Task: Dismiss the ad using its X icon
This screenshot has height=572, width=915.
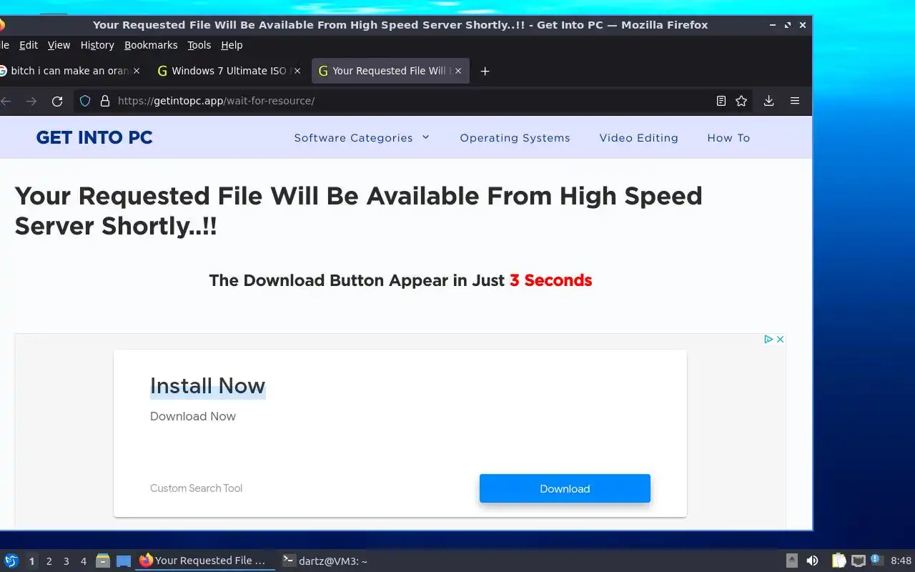Action: coord(780,339)
